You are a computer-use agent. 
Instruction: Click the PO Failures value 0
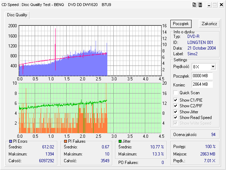163,163
